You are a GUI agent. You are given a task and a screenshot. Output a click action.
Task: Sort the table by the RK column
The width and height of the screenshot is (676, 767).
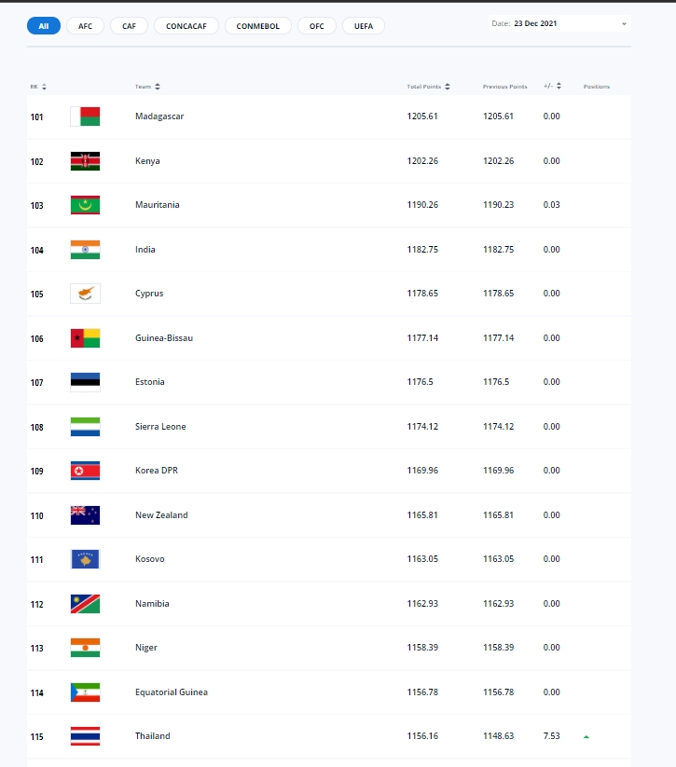point(38,87)
